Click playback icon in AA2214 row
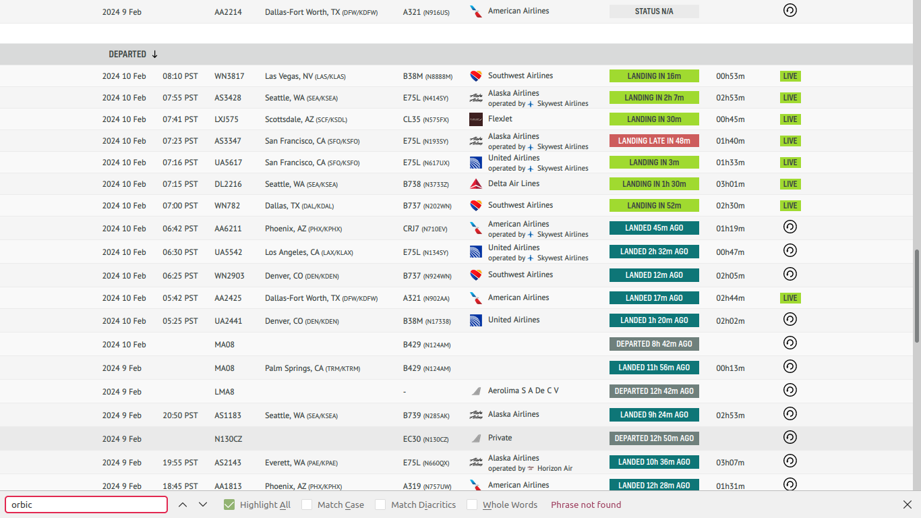 click(790, 10)
